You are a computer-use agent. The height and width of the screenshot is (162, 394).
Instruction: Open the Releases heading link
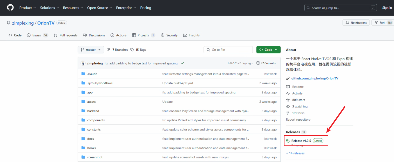click(293, 132)
